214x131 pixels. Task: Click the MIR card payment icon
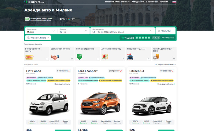27,19
